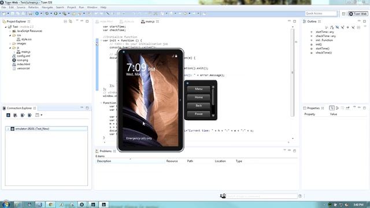The width and height of the screenshot is (370, 208).
Task: Click the Emulator Manager icon in Connection Explorer
Action: coord(8,115)
